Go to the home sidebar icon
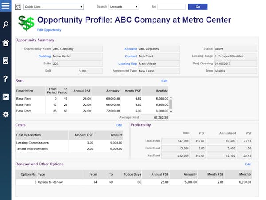 click(5, 43)
